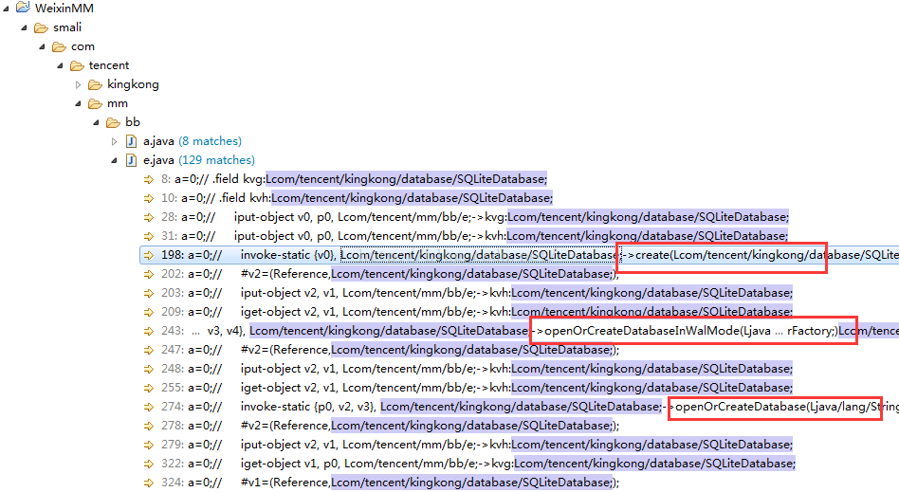
Task: Select the WeixinMM project label
Action: (x=64, y=8)
